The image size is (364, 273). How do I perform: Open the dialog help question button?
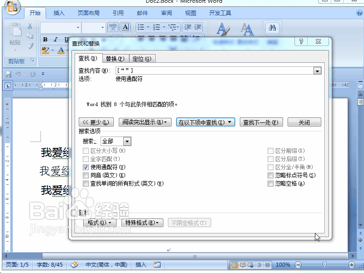coord(301,41)
